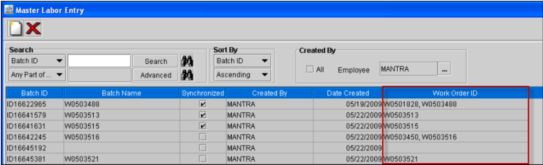Click the Search button
The height and width of the screenshot is (165, 543).
pos(156,61)
